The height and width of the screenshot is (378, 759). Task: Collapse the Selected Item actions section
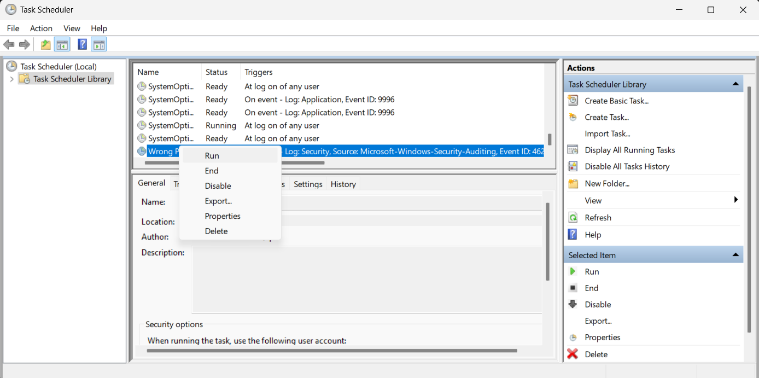tap(735, 255)
